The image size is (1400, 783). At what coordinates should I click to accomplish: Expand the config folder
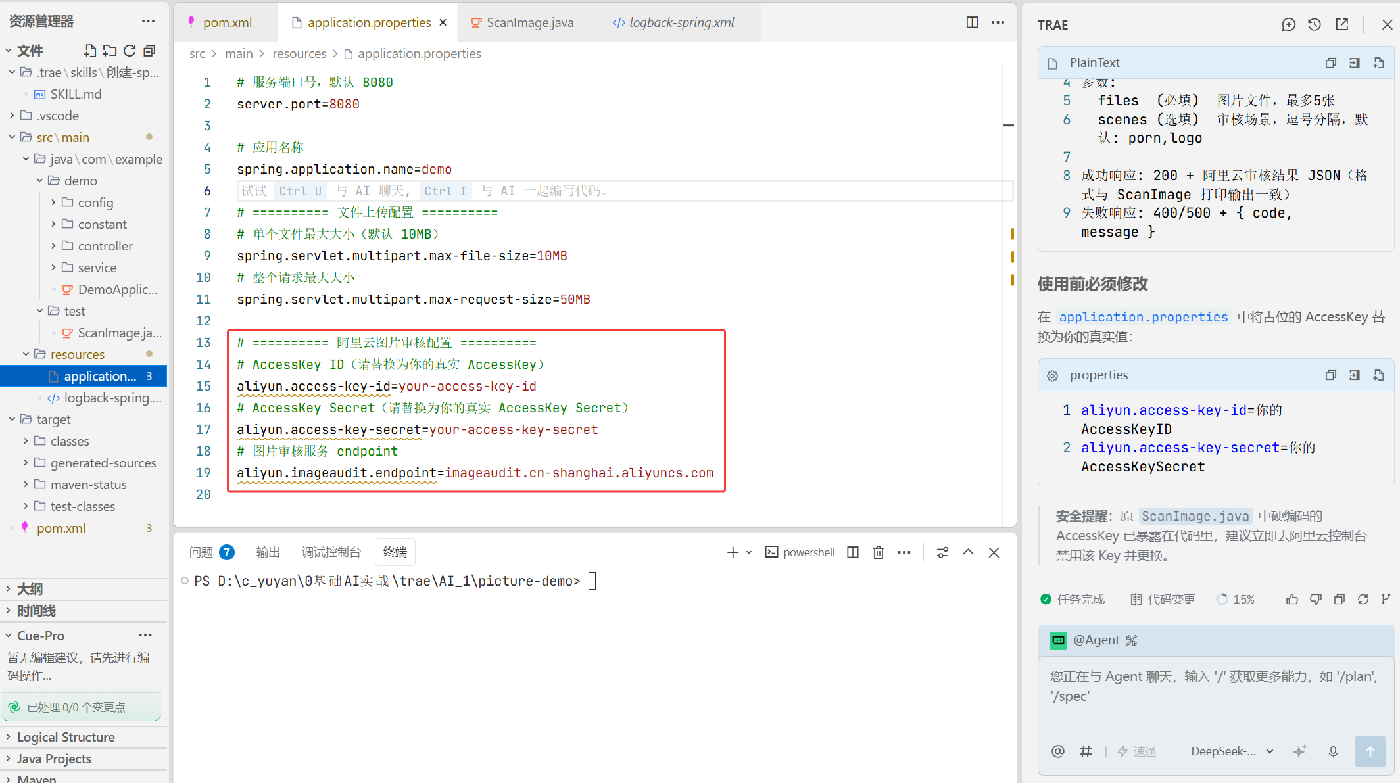point(53,202)
